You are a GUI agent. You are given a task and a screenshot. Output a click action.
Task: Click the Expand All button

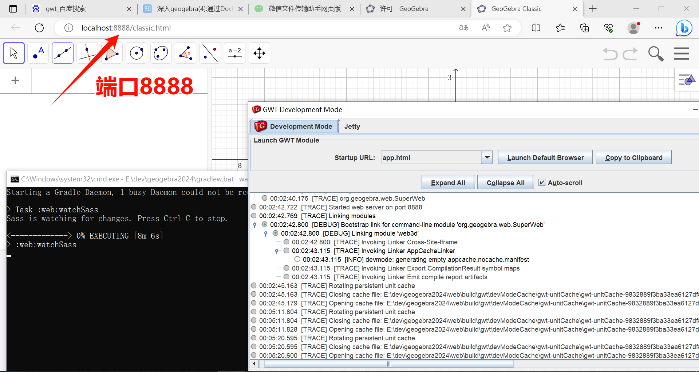[448, 183]
